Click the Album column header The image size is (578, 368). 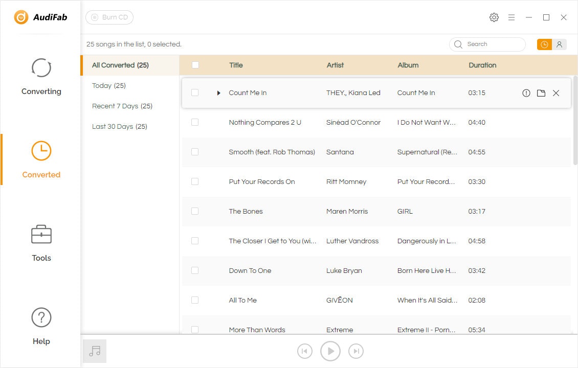(408, 65)
